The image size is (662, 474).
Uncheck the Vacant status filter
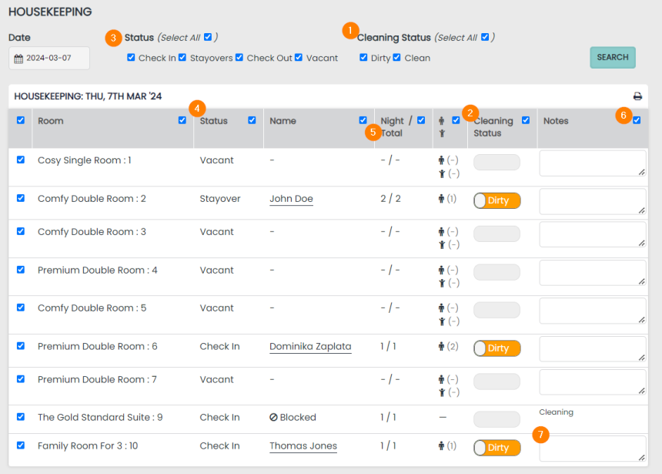298,58
